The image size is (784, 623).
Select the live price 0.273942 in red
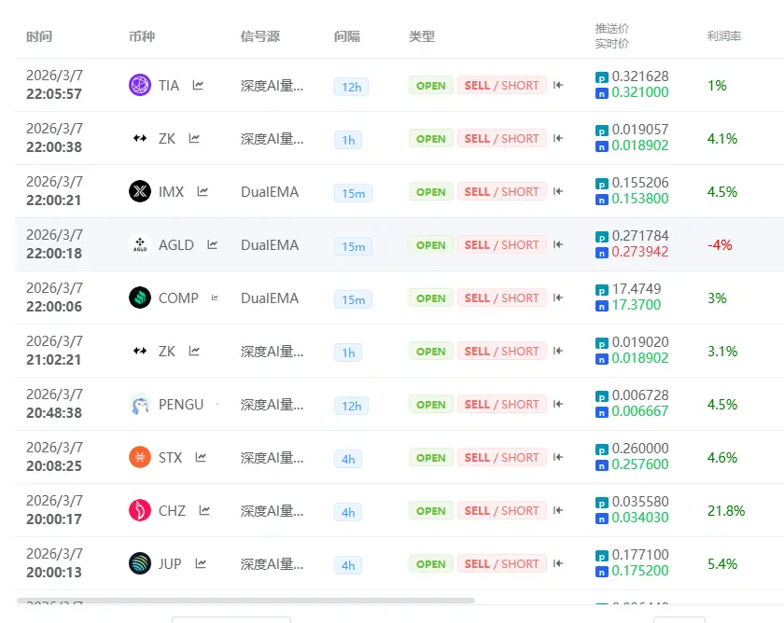point(640,252)
